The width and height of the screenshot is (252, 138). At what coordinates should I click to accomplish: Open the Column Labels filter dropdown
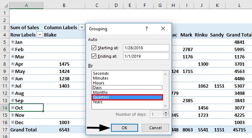(82, 27)
